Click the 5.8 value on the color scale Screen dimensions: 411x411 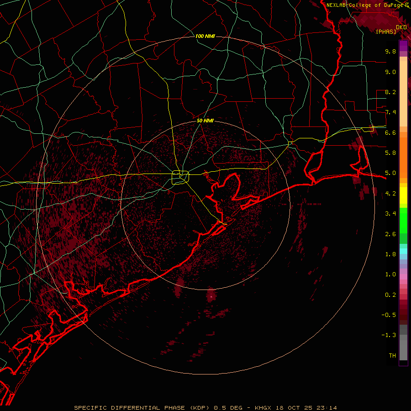point(390,153)
